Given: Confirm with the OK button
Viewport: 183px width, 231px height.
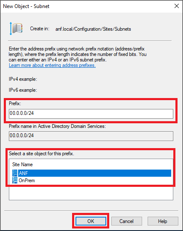Looking at the screenshot, I should (91, 221).
